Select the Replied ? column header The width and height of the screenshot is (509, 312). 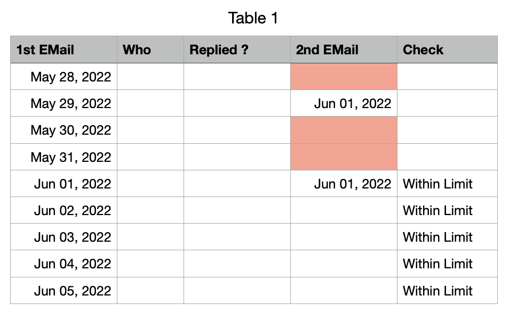click(x=237, y=50)
